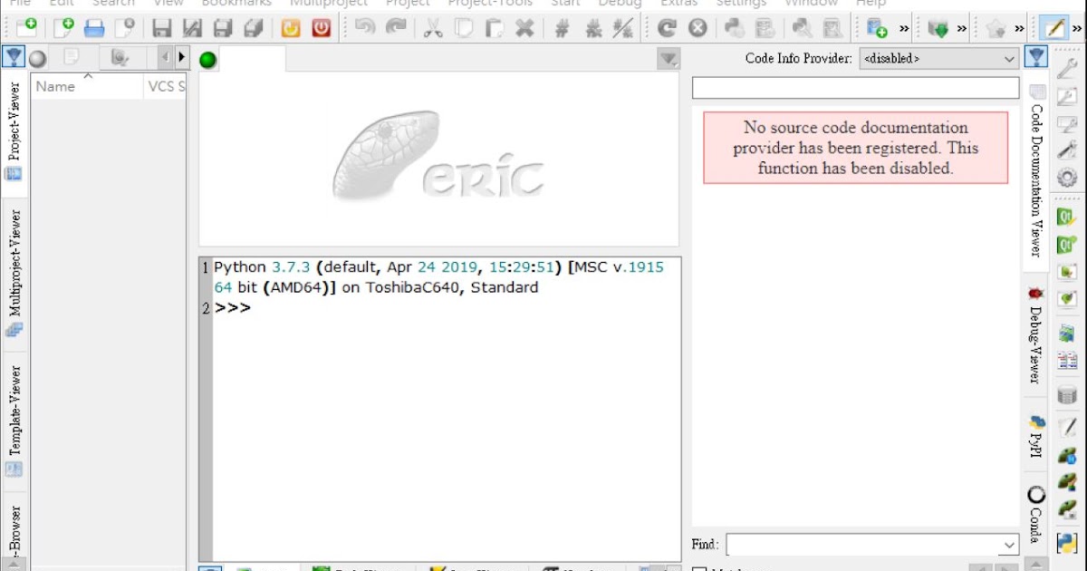The height and width of the screenshot is (571, 1087).
Task: Click inside the Find input field
Action: tap(861, 545)
